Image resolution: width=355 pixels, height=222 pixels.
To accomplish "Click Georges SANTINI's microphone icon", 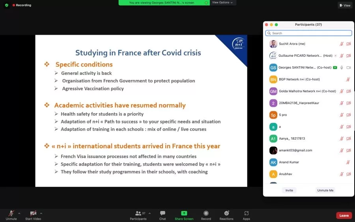I will click(342, 67).
